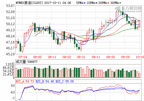Click the RSI_A:54.73 indicator label

25,81
